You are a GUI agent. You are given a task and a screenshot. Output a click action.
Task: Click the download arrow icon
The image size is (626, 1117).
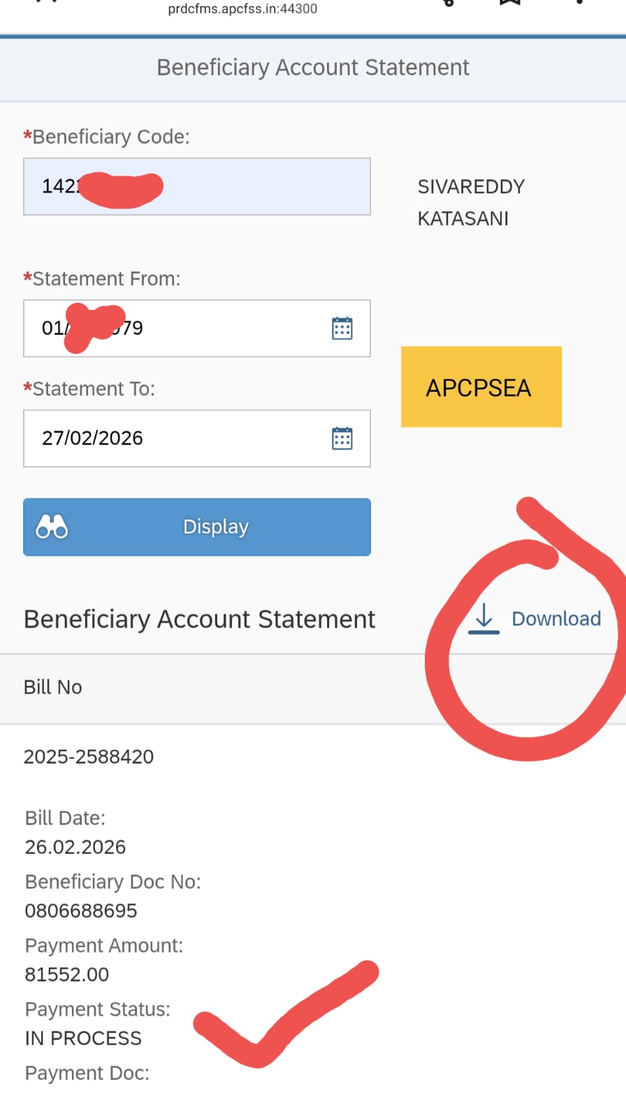pos(483,619)
